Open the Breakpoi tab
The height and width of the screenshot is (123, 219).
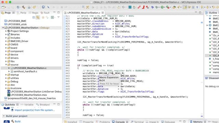coord(43,105)
